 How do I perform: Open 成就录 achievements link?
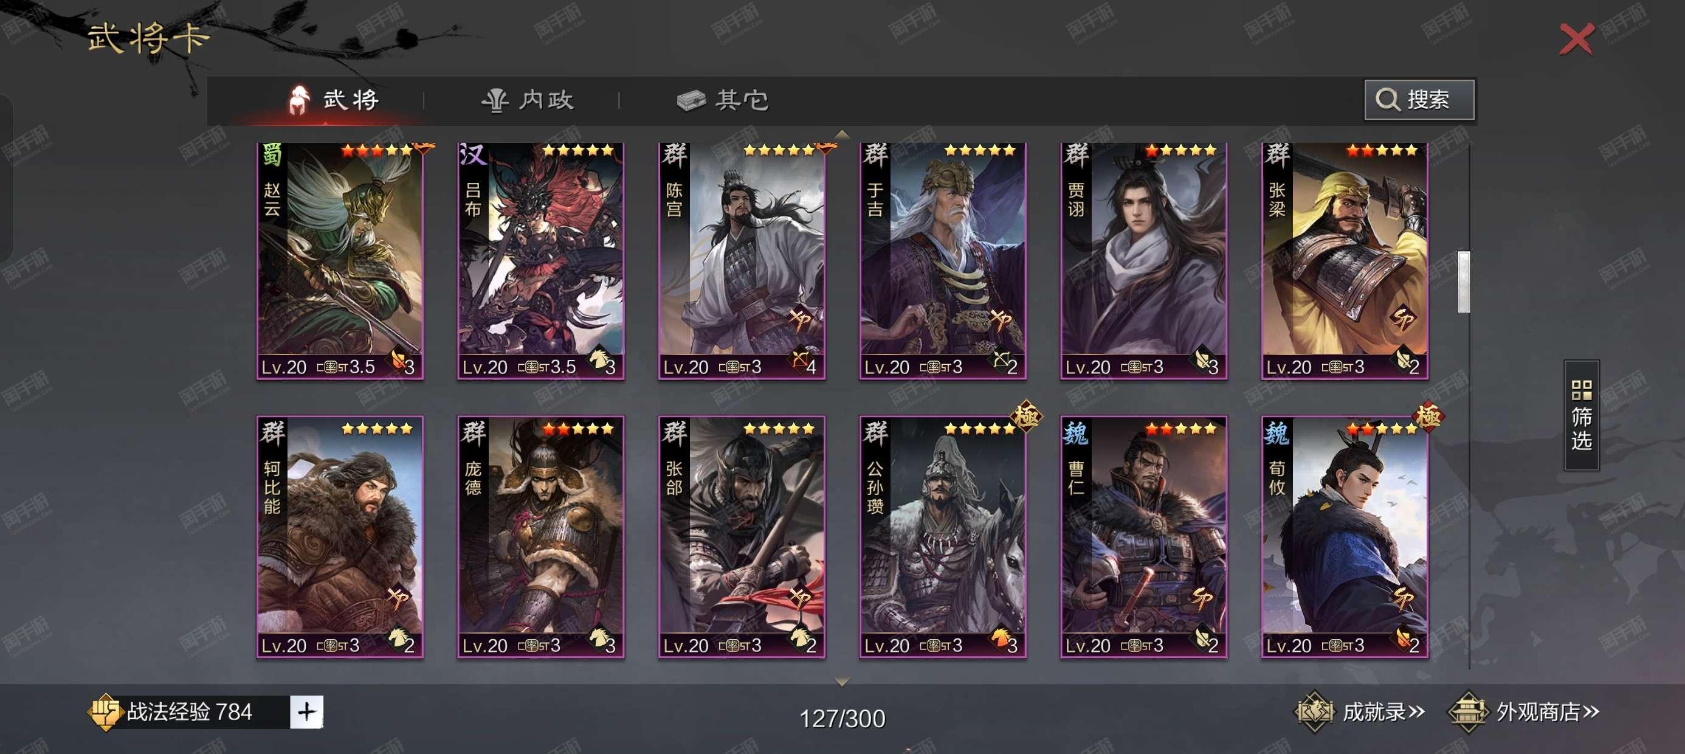tap(1360, 711)
